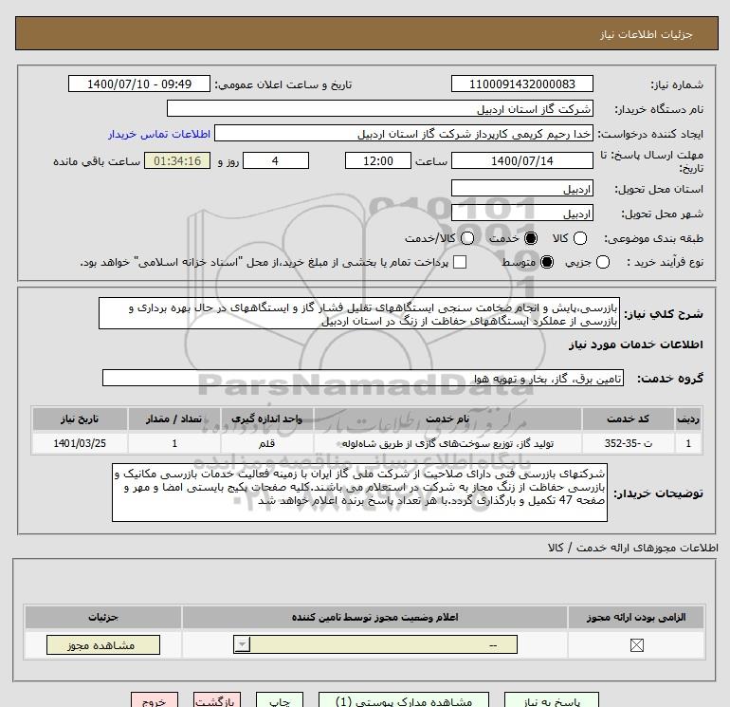Image resolution: width=730 pixels, height=707 pixels.
Task: Click the need date cell 1401/03/25
Action: point(80,443)
